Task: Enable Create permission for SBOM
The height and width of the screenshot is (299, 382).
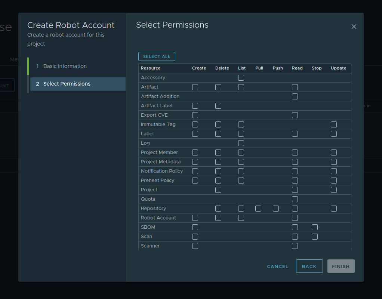Action: 195,227
